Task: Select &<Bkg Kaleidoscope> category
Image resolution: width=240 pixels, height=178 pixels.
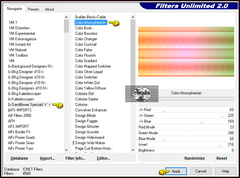Action: click(x=25, y=94)
